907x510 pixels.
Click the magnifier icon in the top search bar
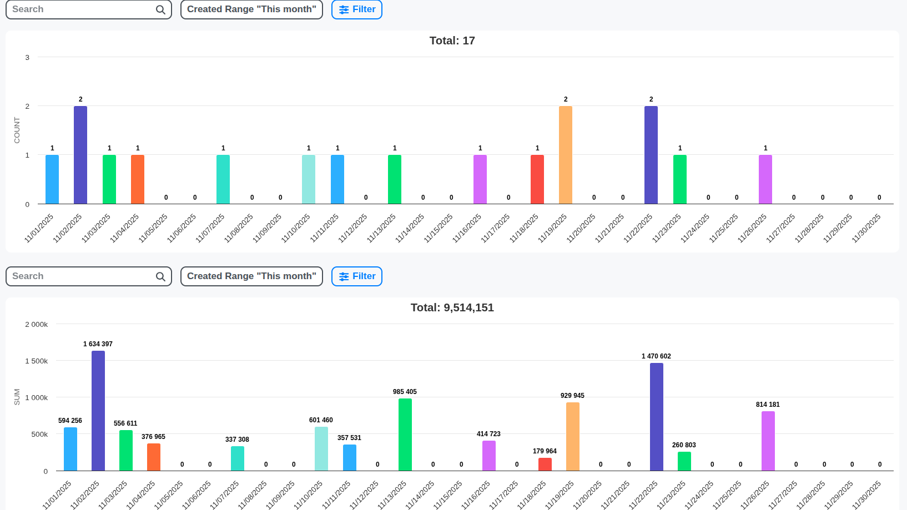coord(160,9)
